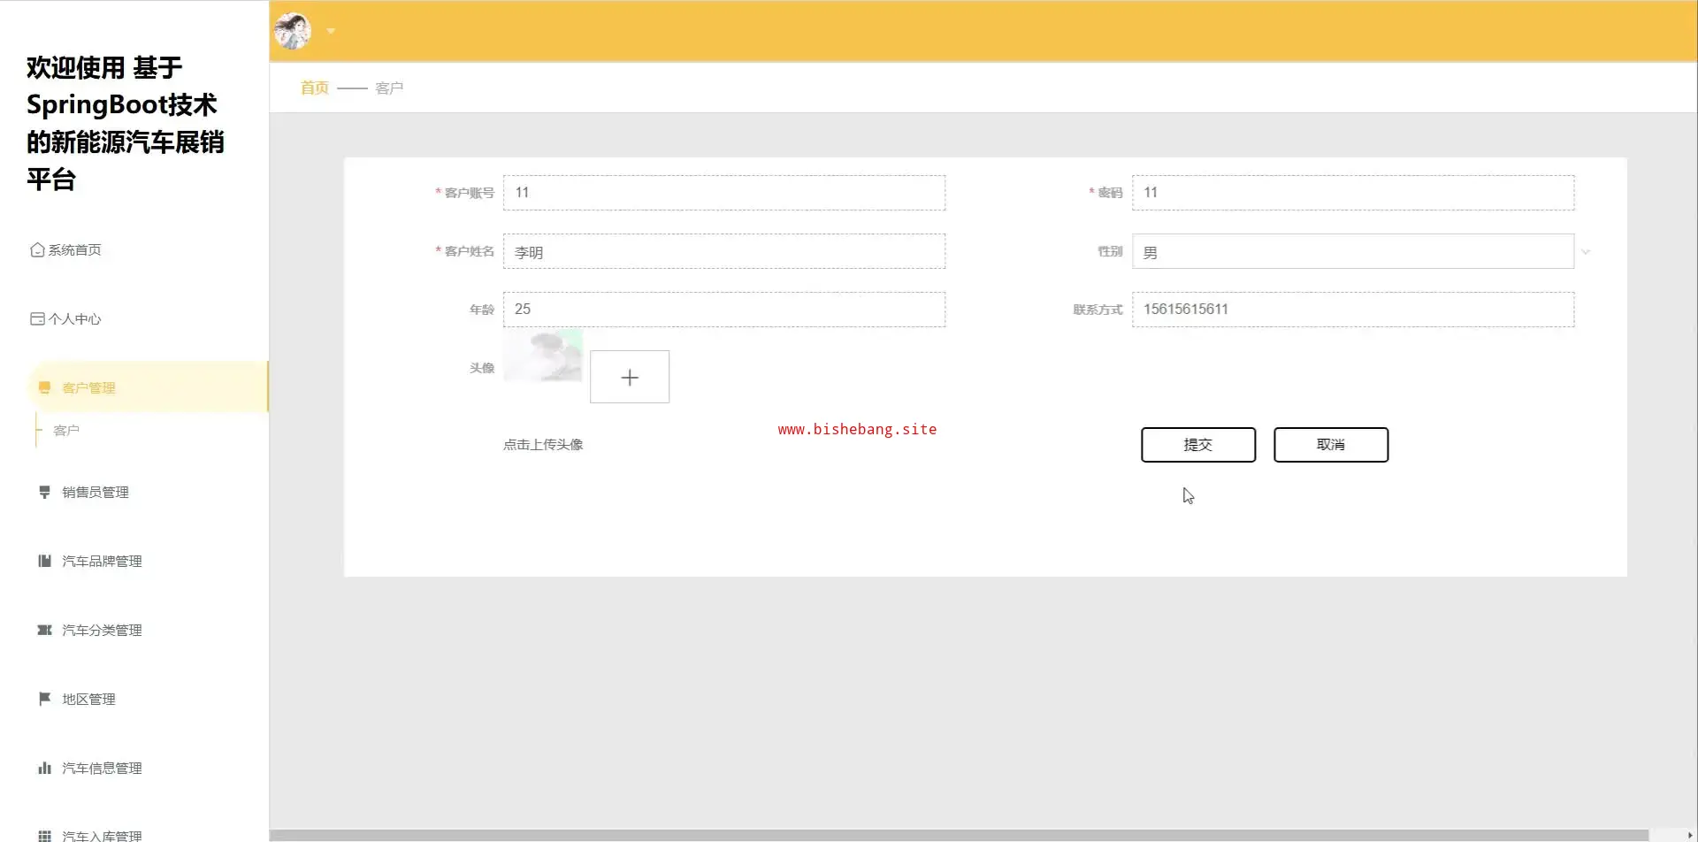Click the 首页 breadcrumb link
Screen dimensions: 1698x842
tap(315, 88)
